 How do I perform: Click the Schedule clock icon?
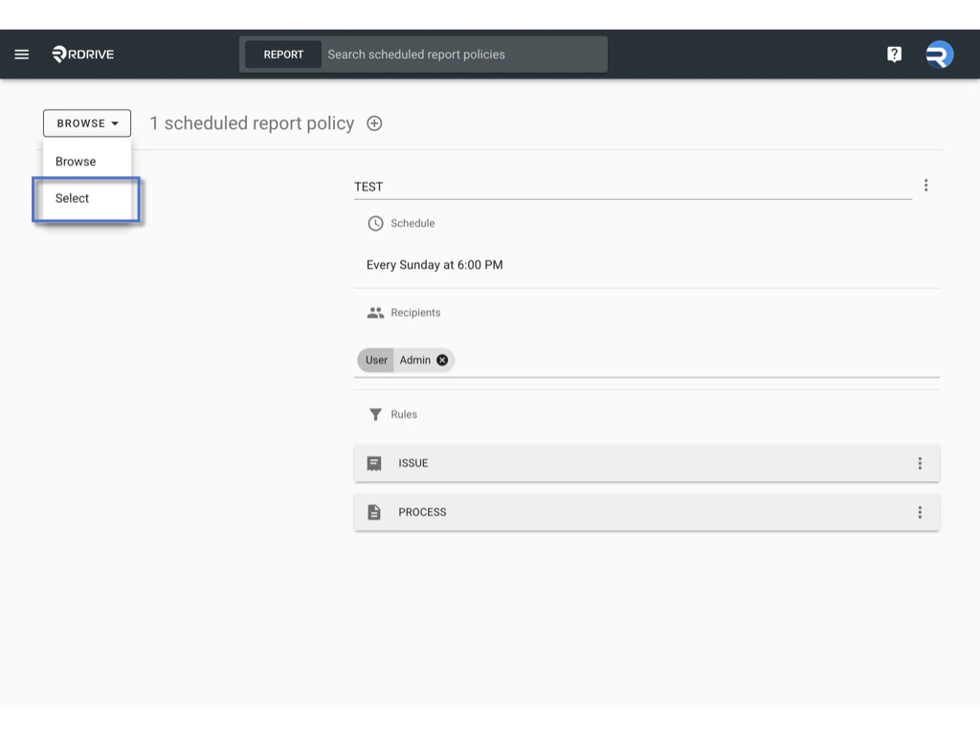374,223
